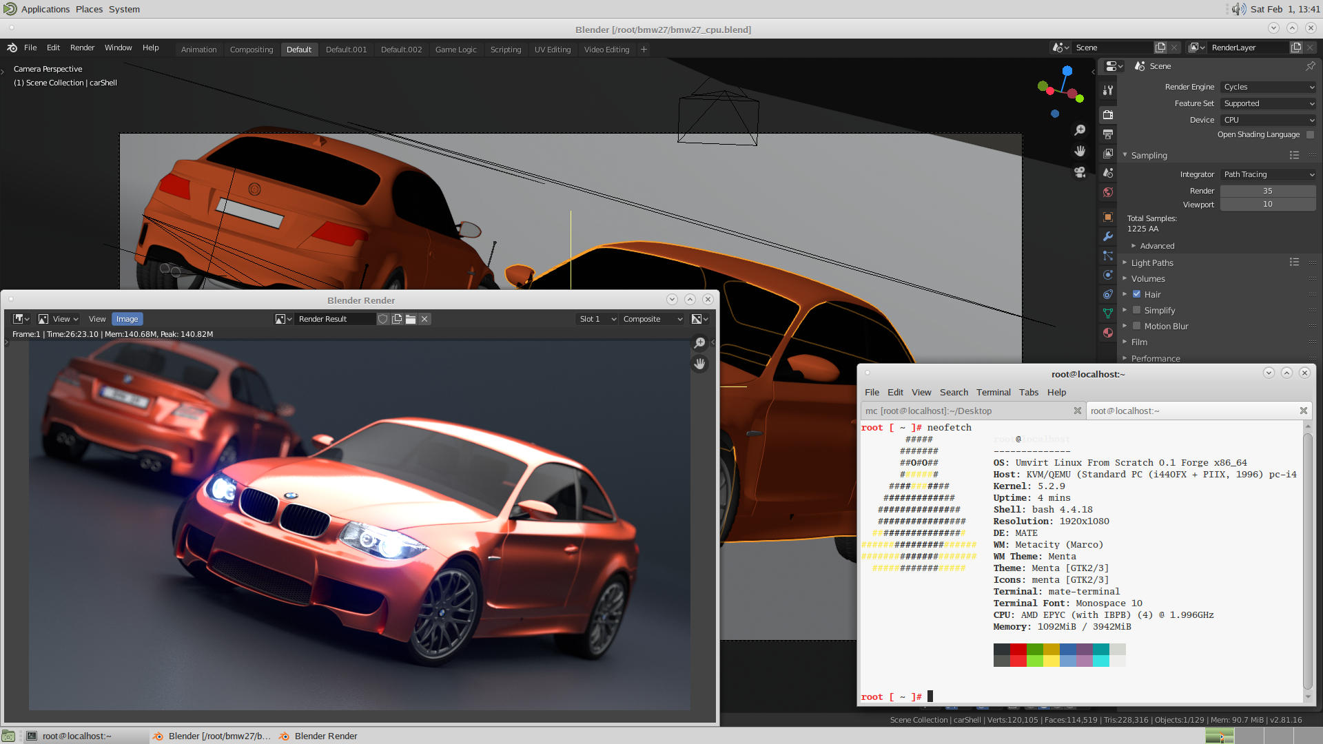Screen dimensions: 1323x744
Task: Open the Output properties tab
Action: (1108, 134)
